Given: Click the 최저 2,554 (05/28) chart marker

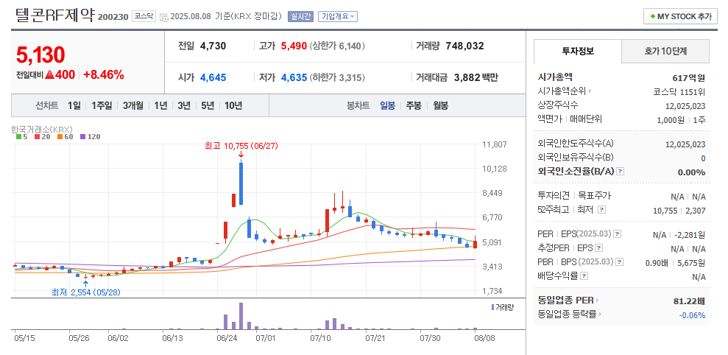Looking at the screenshot, I should (86, 292).
